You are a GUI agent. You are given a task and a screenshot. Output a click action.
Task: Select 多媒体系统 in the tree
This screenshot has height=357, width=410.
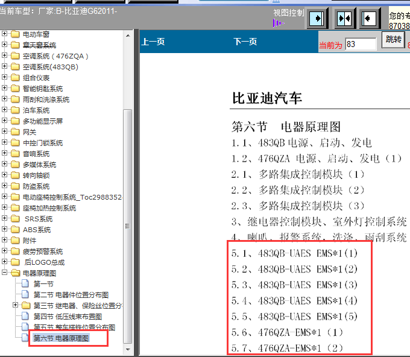39,165
